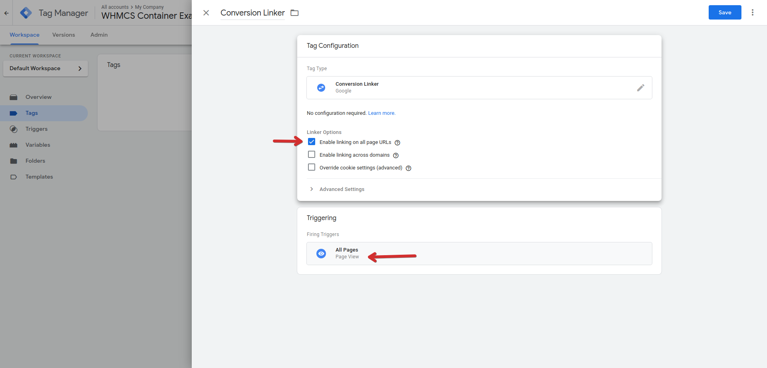Image resolution: width=767 pixels, height=368 pixels.
Task: Open the Admin tab
Action: 99,35
